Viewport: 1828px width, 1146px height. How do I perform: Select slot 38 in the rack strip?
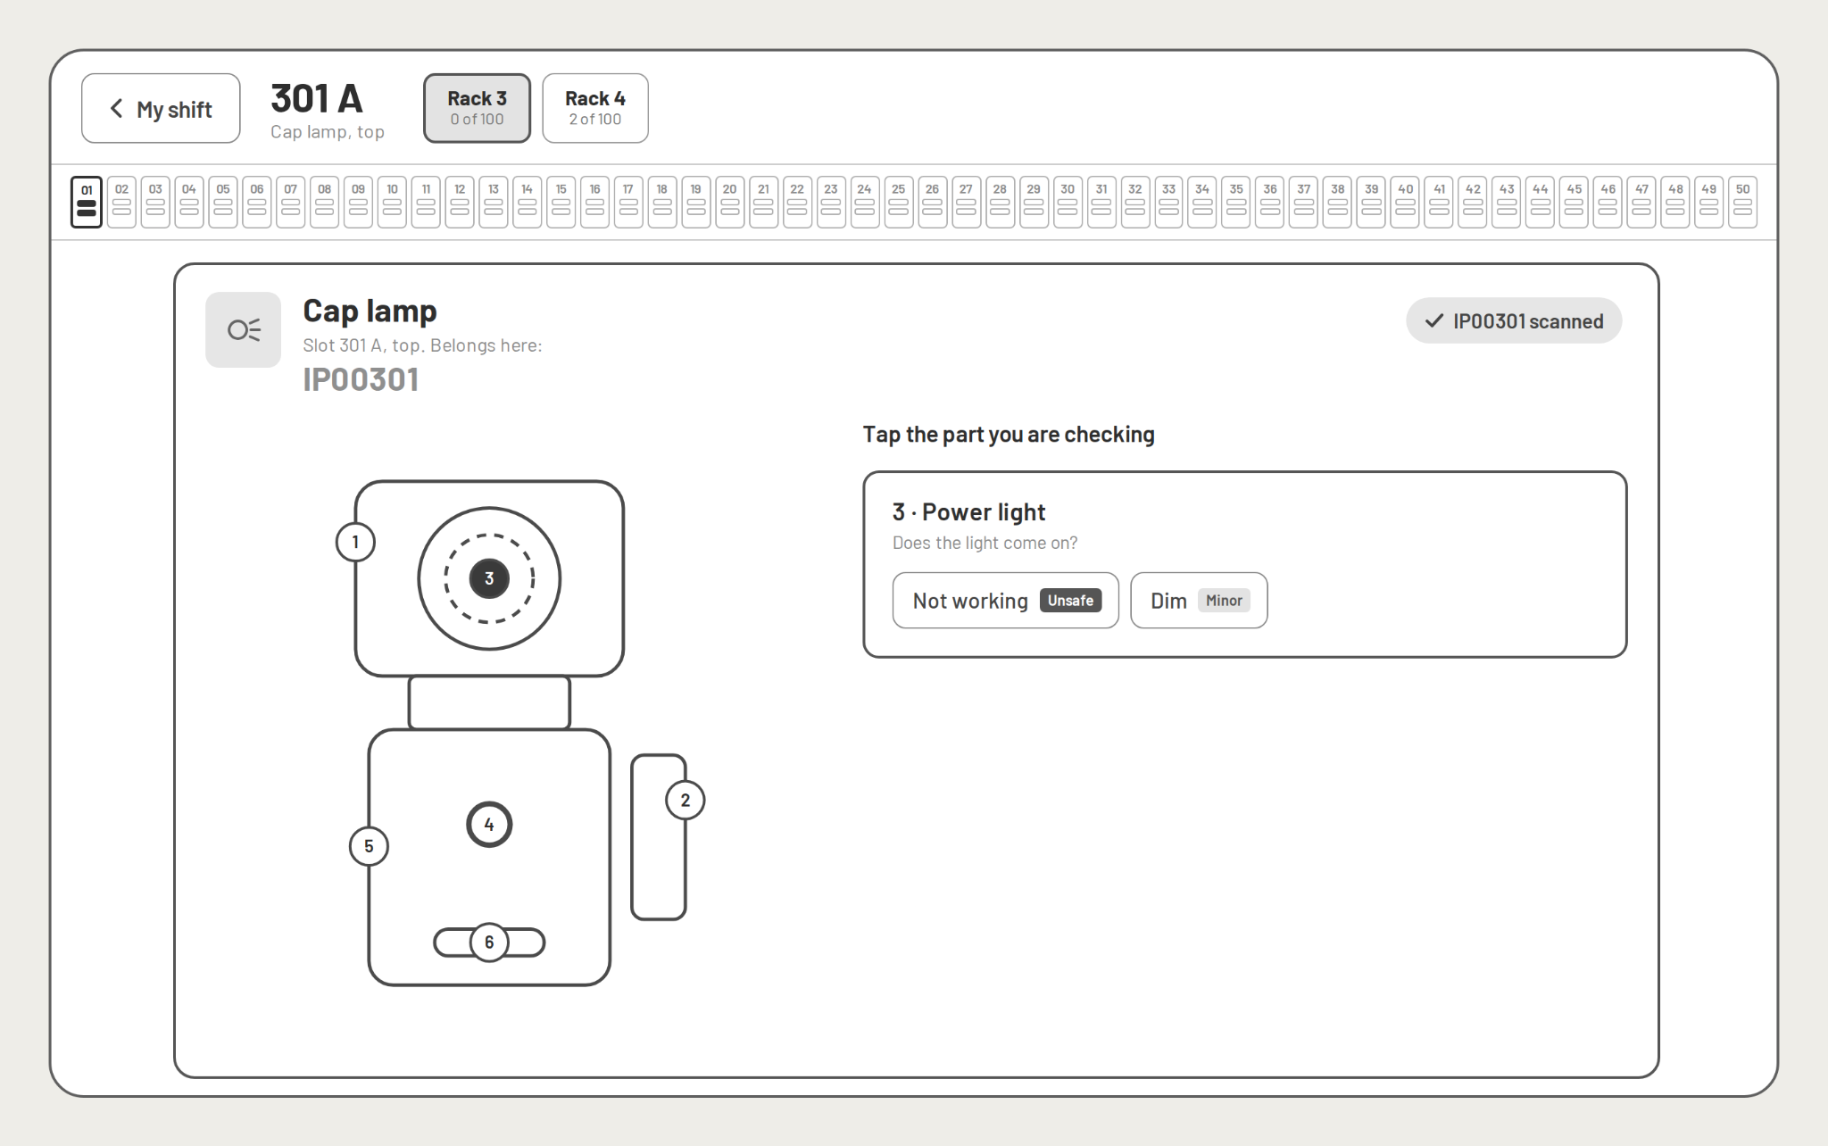1338,202
